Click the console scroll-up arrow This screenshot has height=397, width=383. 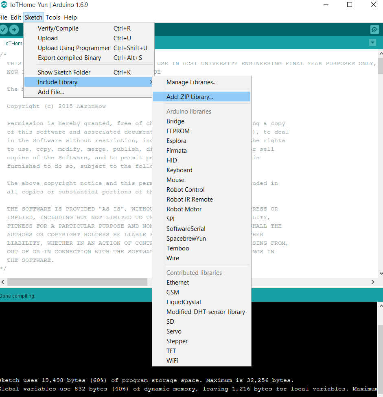(381, 306)
